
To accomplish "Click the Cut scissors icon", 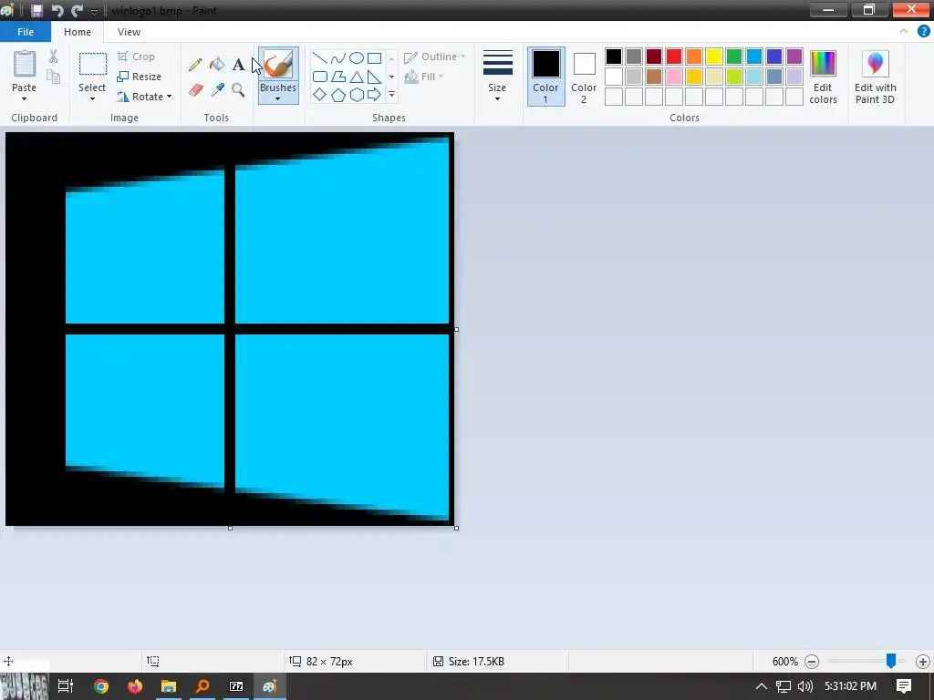I will [54, 57].
